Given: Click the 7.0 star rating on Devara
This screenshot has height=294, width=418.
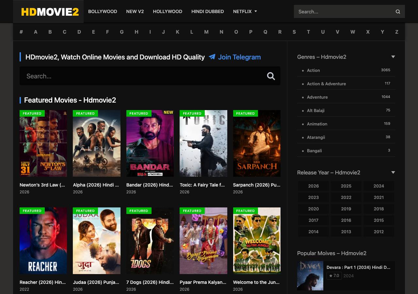Looking at the screenshot, I should click(x=334, y=276).
